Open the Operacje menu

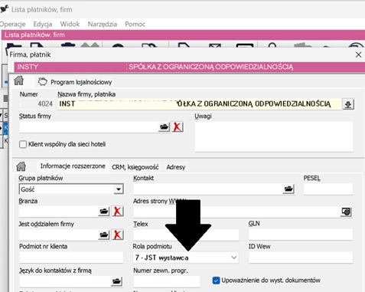point(12,25)
